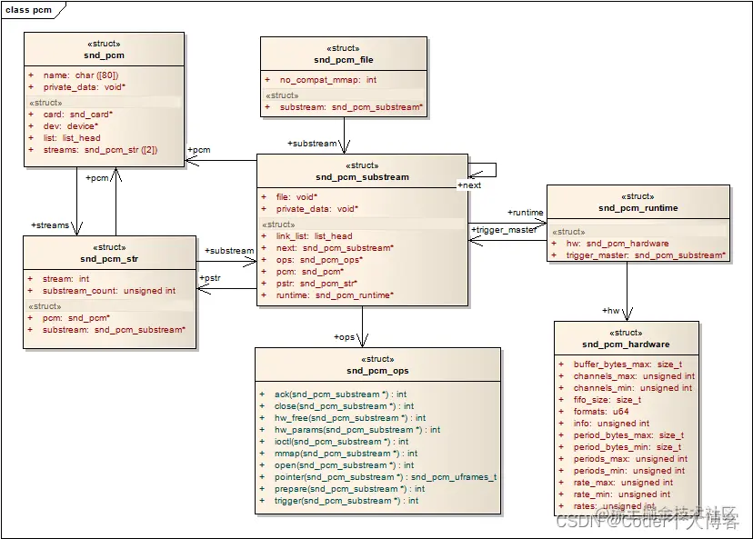Select the prepare(snd_pcm_substream *) operation
The image size is (753, 539).
click(x=349, y=489)
